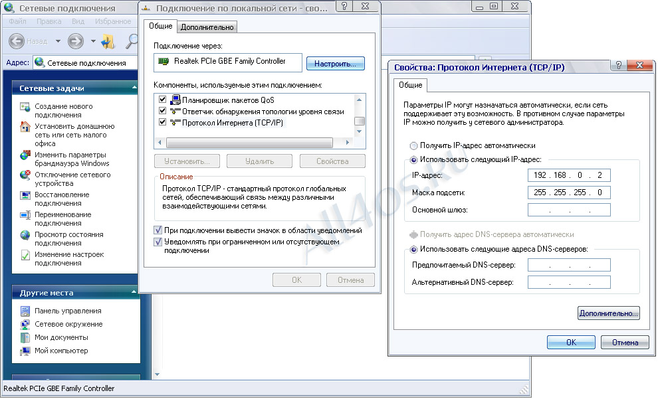Uncheck 'Планировщик пакетов QoS' checkbox
Viewport: 658px width, 399px height.
[x=162, y=100]
